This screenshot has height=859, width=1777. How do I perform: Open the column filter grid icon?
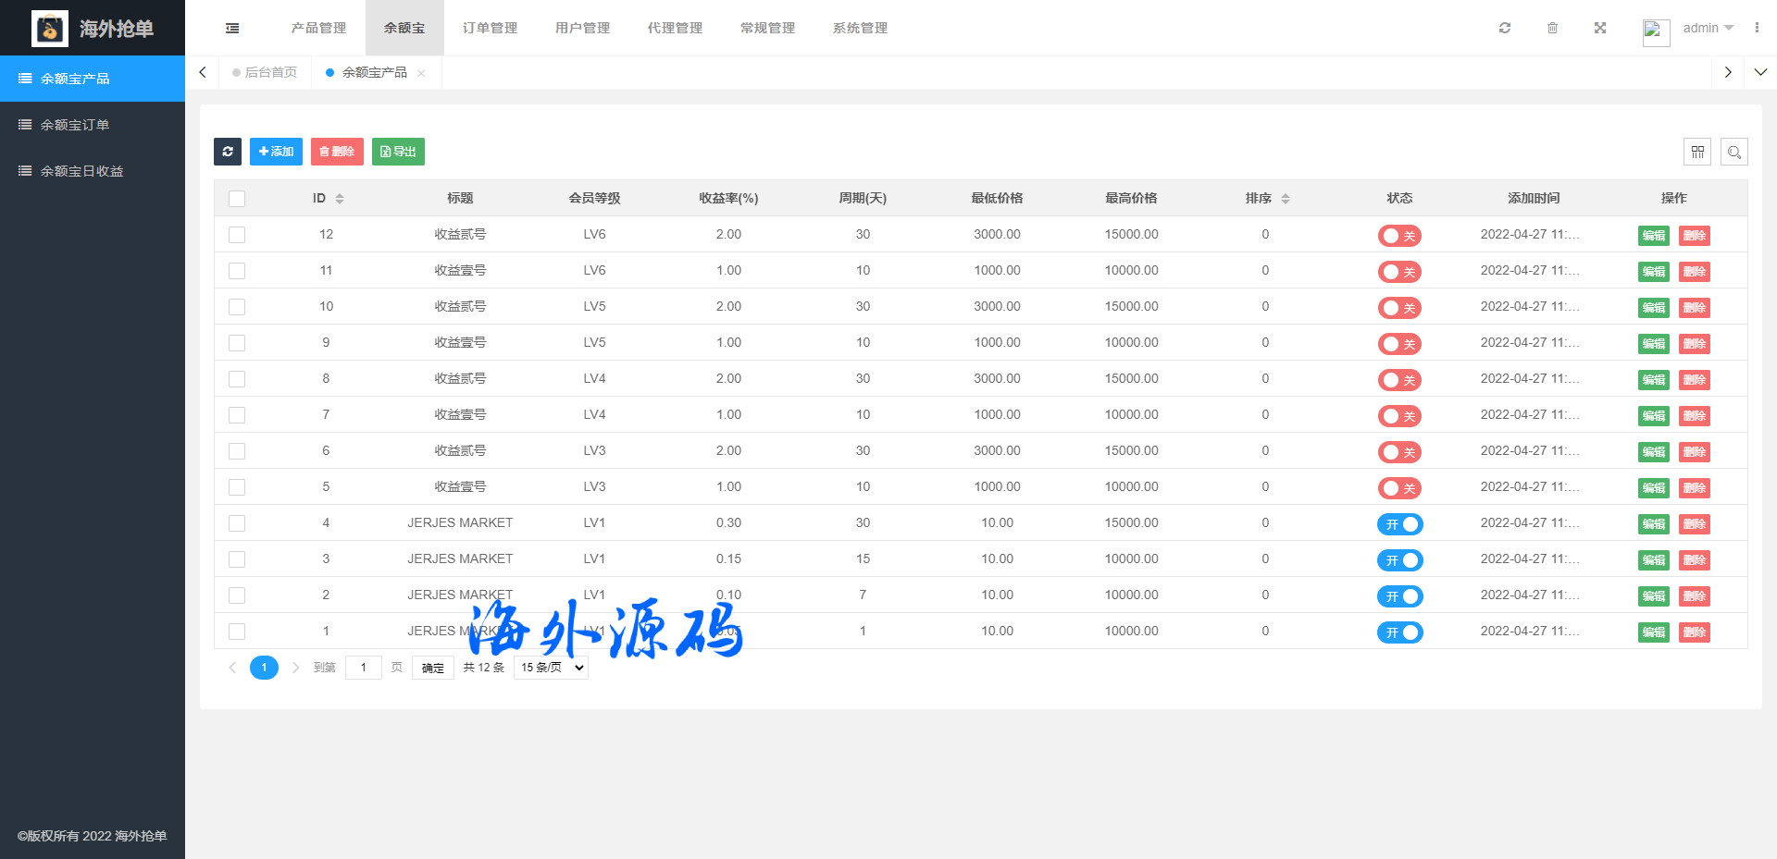(1697, 152)
